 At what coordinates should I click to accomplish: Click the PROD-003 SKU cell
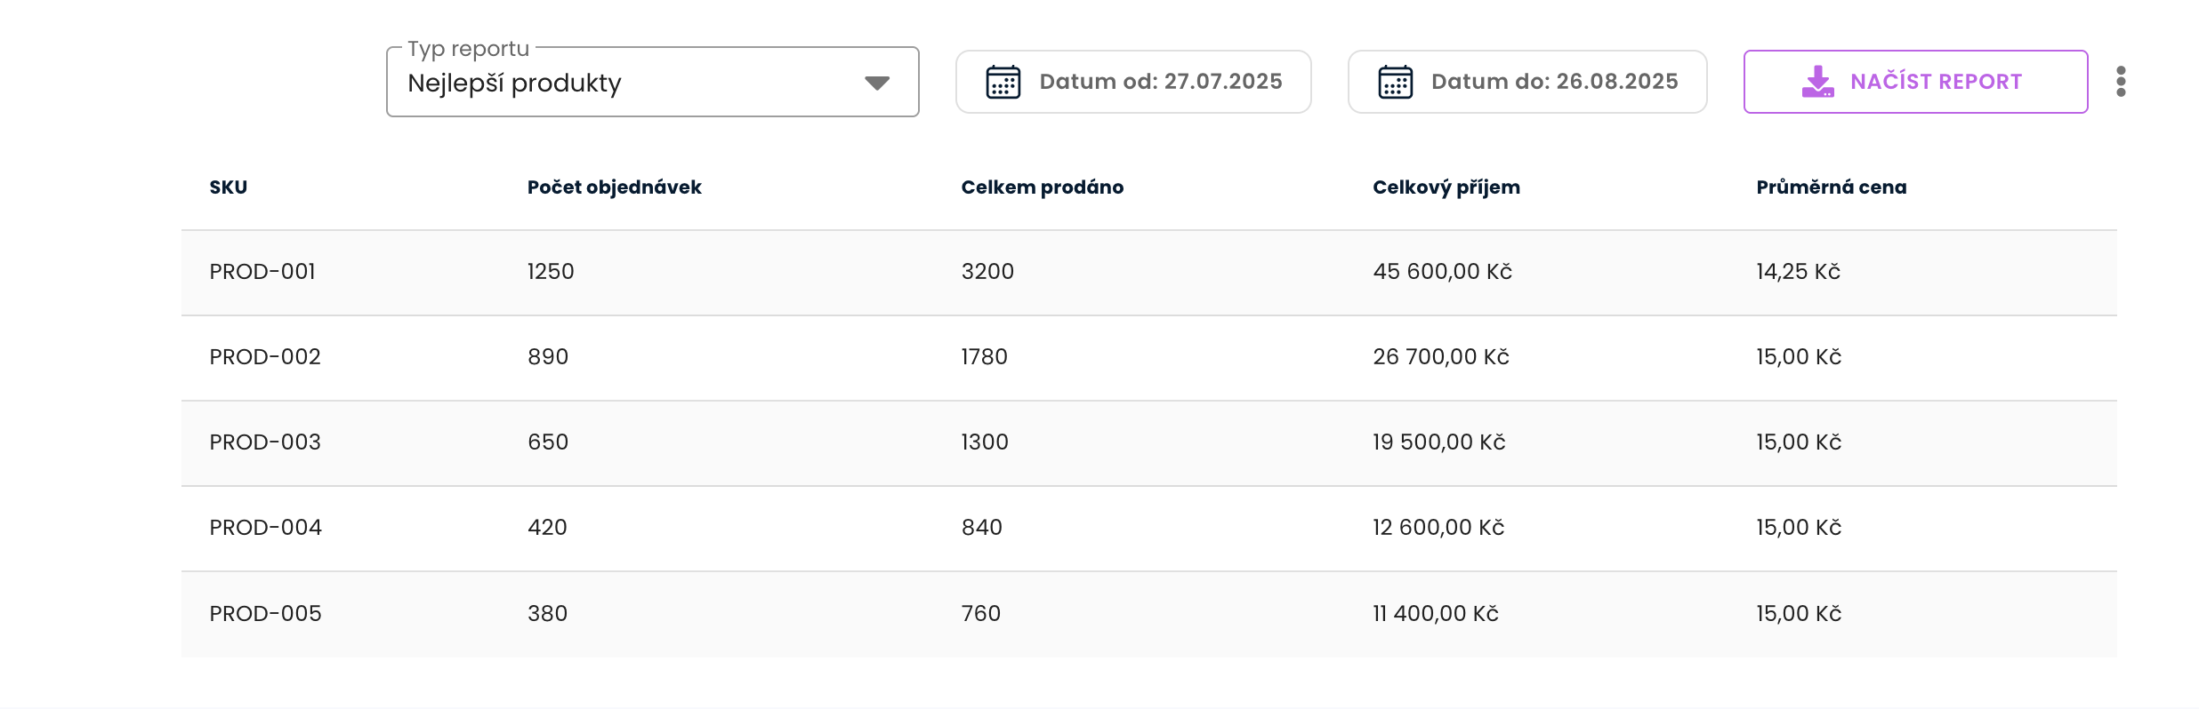coord(265,442)
